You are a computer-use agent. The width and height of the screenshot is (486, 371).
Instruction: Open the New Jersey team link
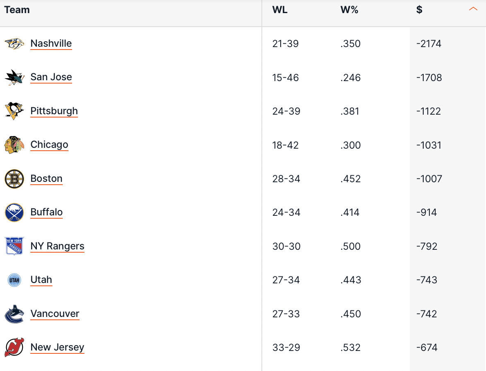pyautogui.click(x=57, y=347)
